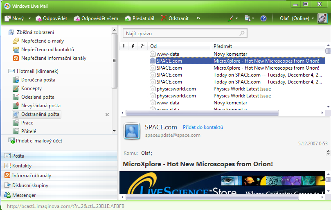Click the search magnifier icon

coord(242,33)
